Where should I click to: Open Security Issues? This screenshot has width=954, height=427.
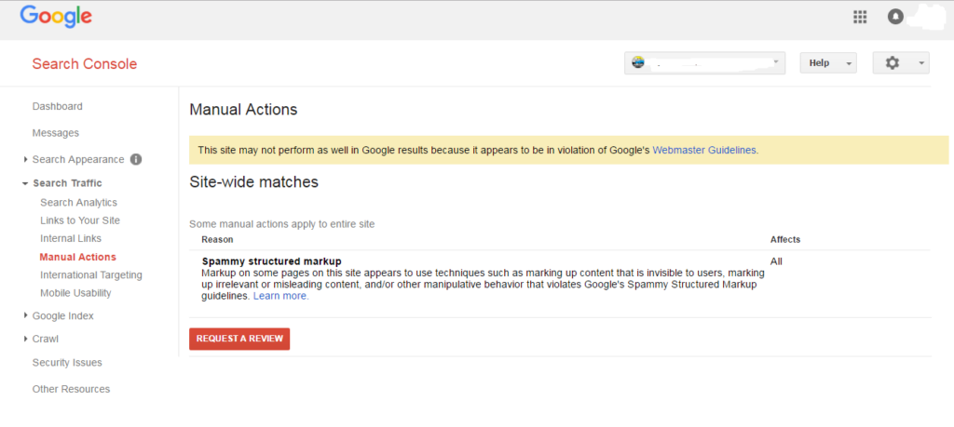pyautogui.click(x=67, y=363)
